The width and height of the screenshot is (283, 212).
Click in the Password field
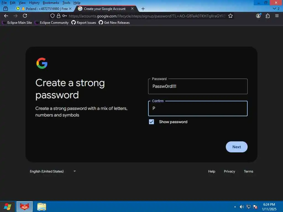pos(198,86)
